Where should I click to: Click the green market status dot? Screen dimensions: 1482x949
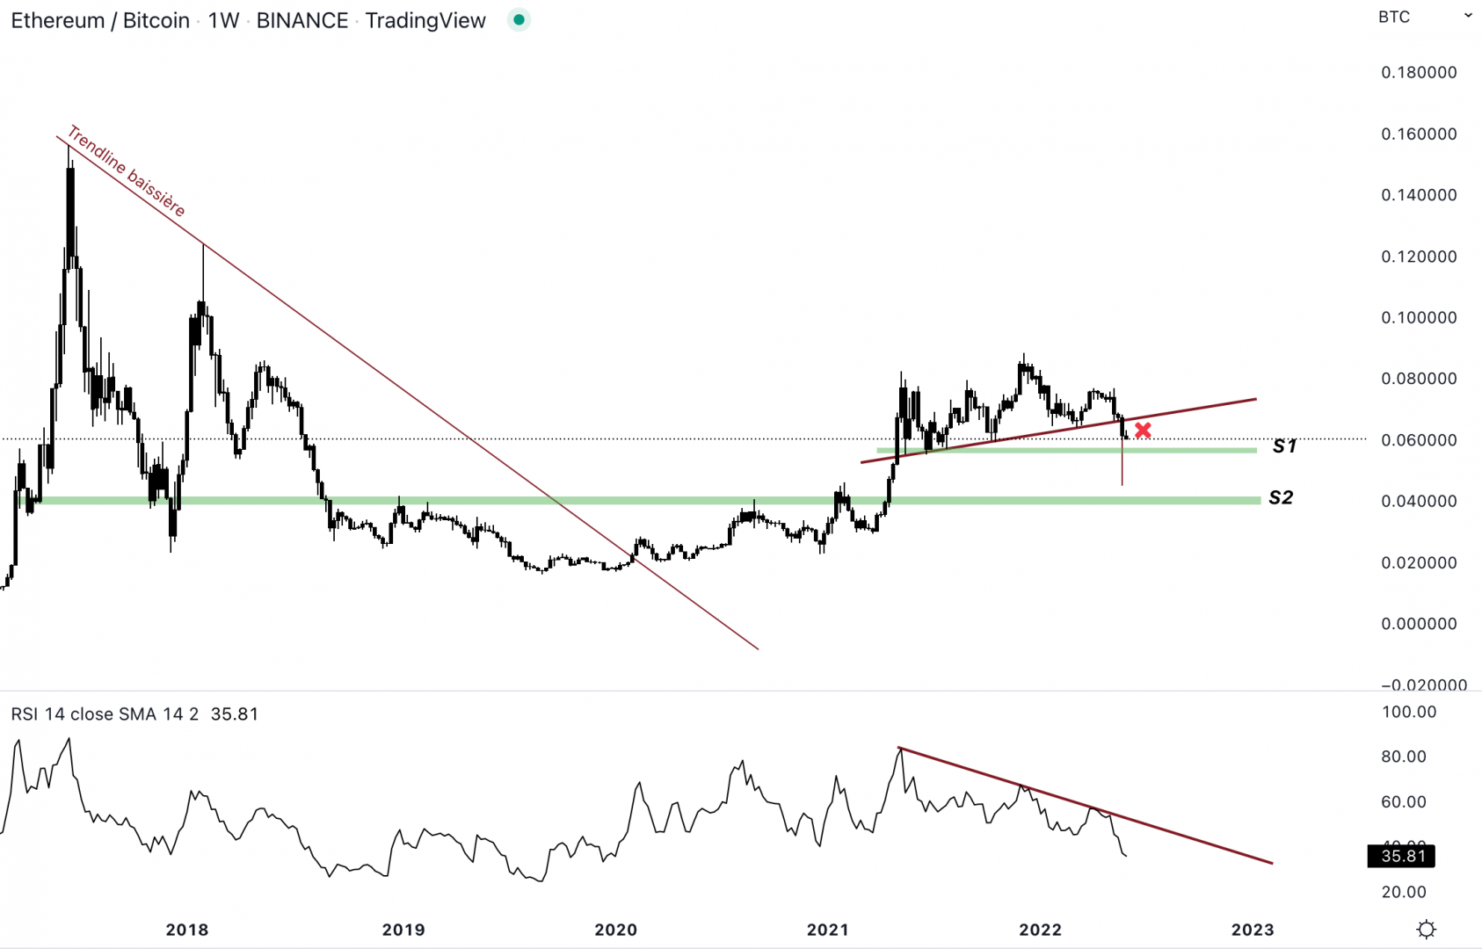point(519,20)
